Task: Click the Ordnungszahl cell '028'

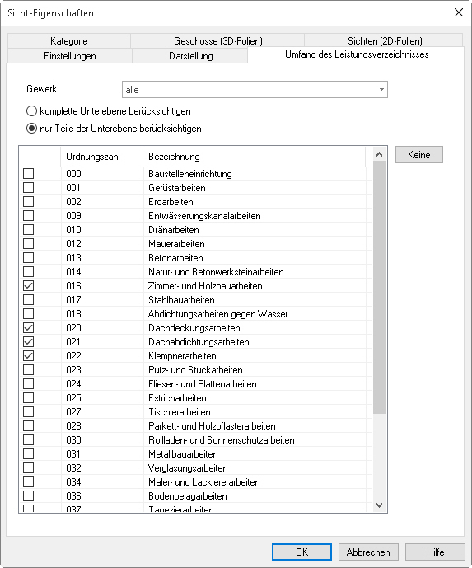Action: pyautogui.click(x=73, y=425)
